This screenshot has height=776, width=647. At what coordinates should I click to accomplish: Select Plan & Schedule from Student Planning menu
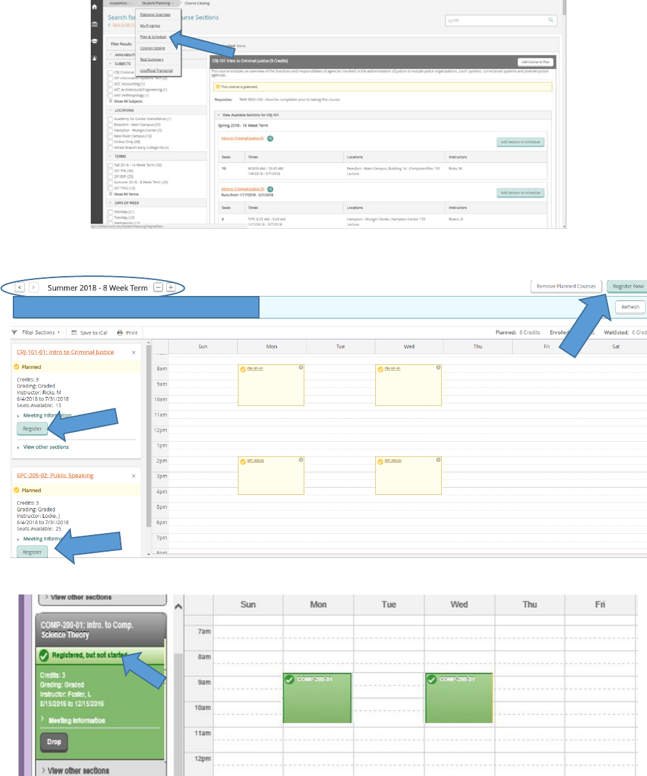click(153, 37)
